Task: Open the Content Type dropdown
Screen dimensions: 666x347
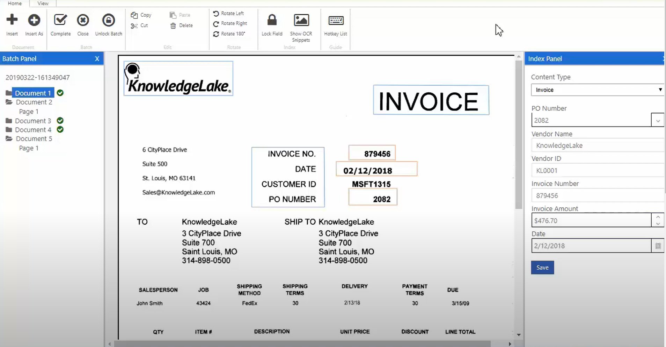Action: pyautogui.click(x=660, y=90)
